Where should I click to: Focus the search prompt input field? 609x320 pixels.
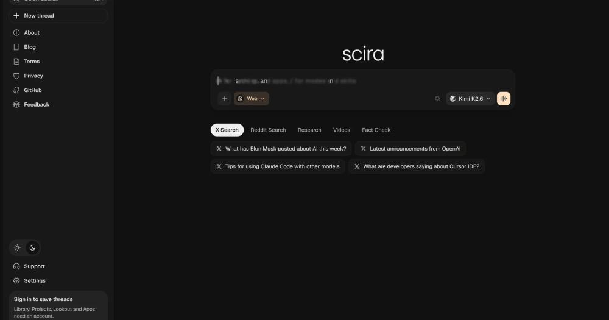363,81
